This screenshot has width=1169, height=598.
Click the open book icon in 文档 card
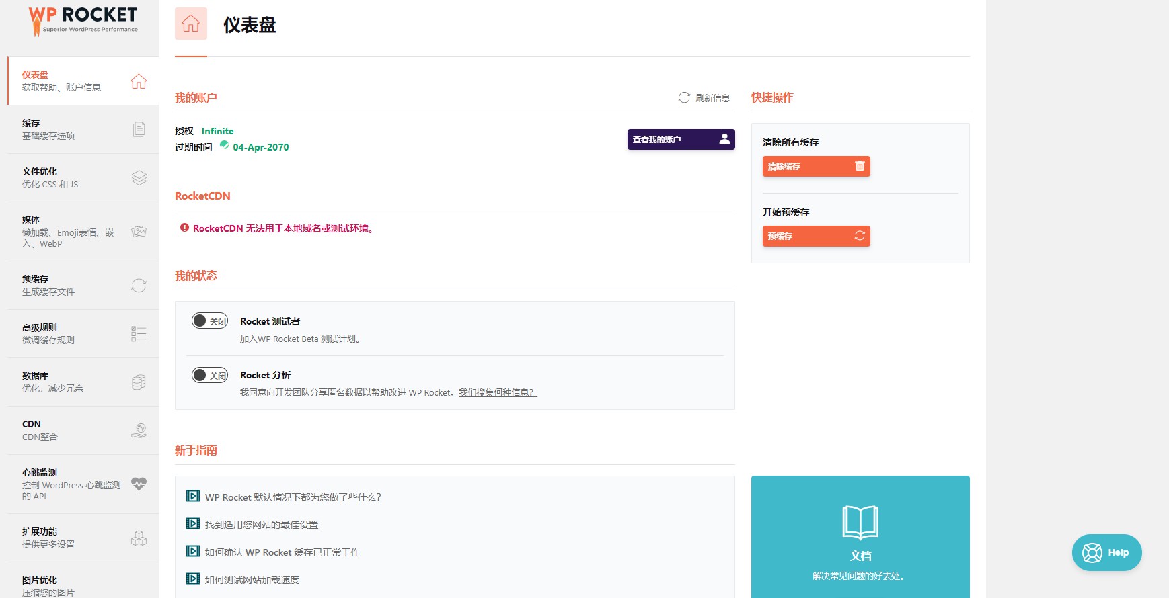click(860, 522)
